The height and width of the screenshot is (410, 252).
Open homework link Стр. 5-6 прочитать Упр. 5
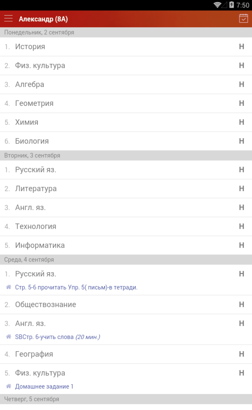[76, 287]
